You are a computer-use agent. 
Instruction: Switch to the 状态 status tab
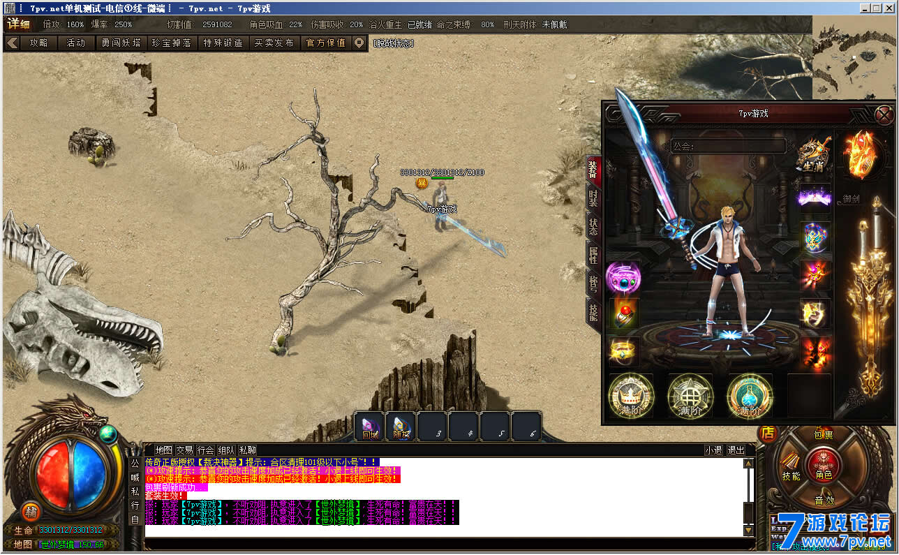pos(593,226)
